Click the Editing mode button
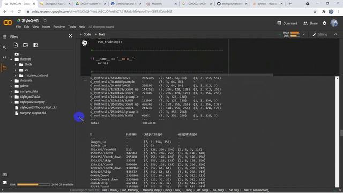The width and height of the screenshot is (343, 193). click(x=320, y=34)
